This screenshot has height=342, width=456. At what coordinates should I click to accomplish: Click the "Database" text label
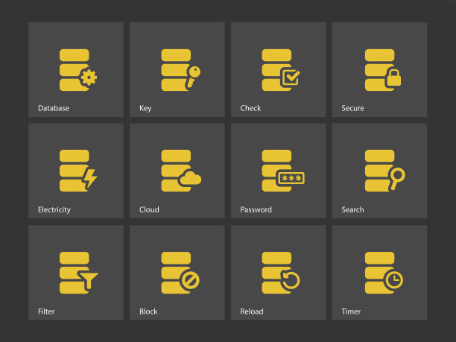[x=54, y=109]
